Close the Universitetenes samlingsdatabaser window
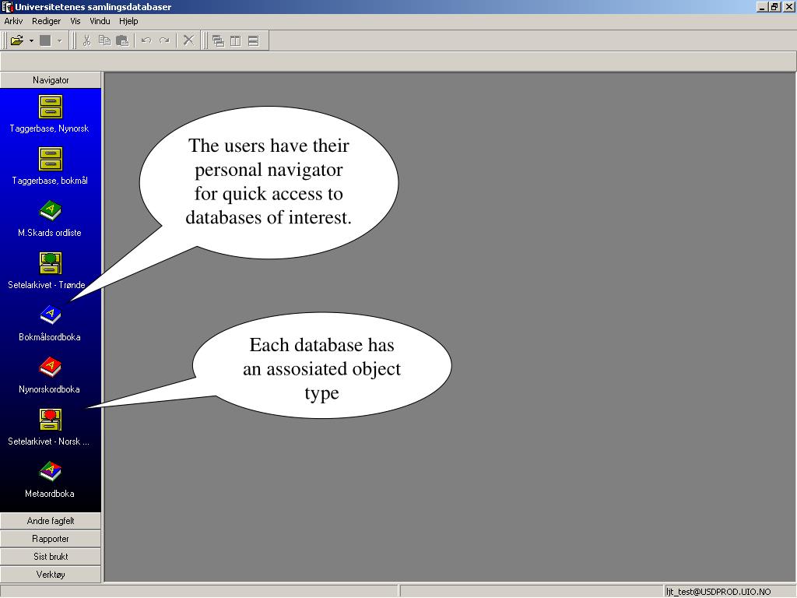This screenshot has width=797, height=598. click(788, 6)
